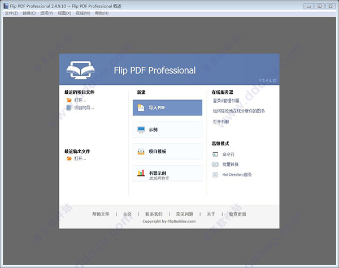The width and height of the screenshot is (339, 268).
Task: Click the Hot Directory服务 icon
Action: [x=215, y=175]
